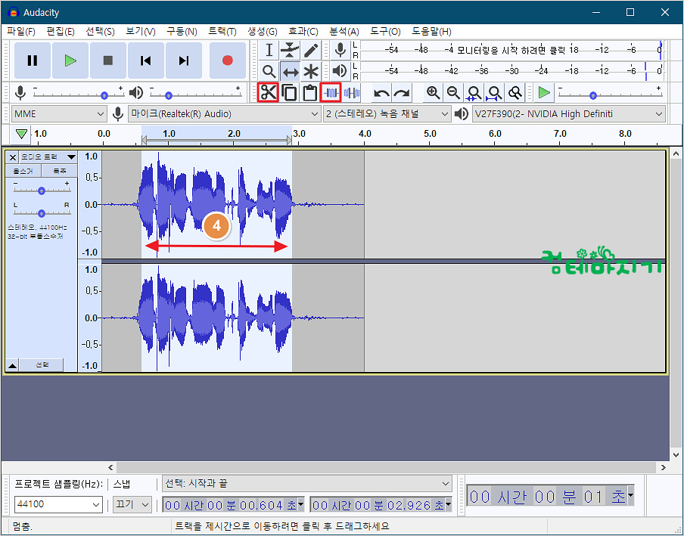
Task: Click the recording meter microphone icon
Action: click(x=340, y=50)
